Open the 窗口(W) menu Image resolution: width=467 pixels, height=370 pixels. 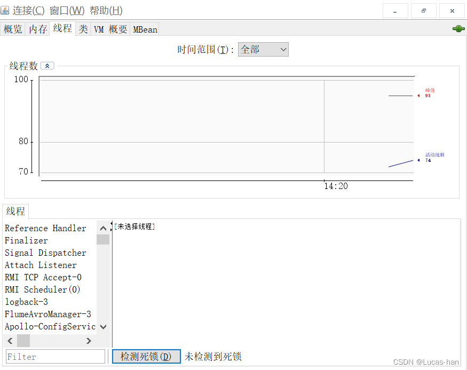pyautogui.click(x=67, y=11)
